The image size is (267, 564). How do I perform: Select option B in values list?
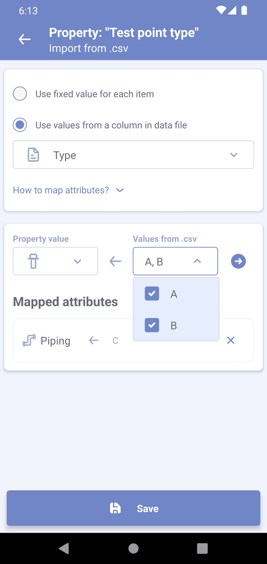(x=174, y=326)
